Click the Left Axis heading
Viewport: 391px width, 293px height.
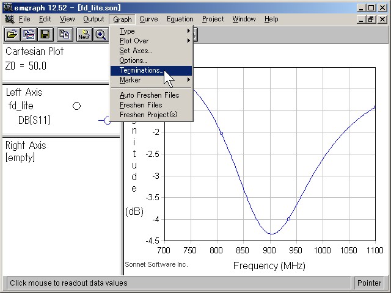tap(24, 92)
